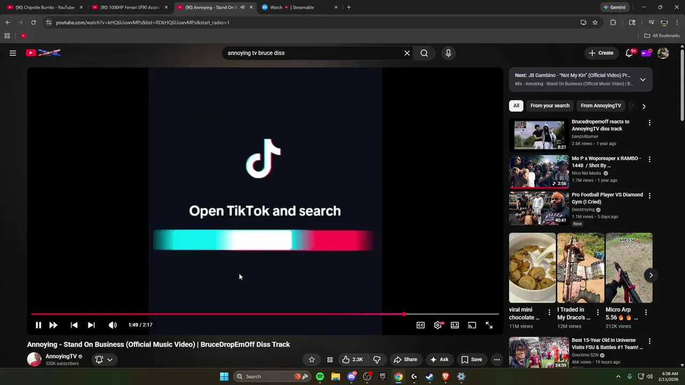Open more actions (three dots) under video
Screen dimensions: 685x385
click(497, 359)
